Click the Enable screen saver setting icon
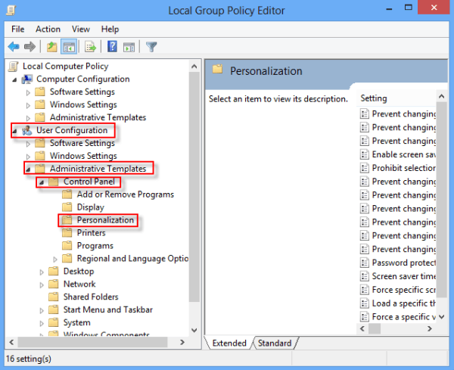Image resolution: width=454 pixels, height=370 pixels. pyautogui.click(x=364, y=154)
